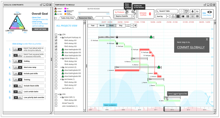Collapse the Dushyant Kashyap folder

point(61,38)
